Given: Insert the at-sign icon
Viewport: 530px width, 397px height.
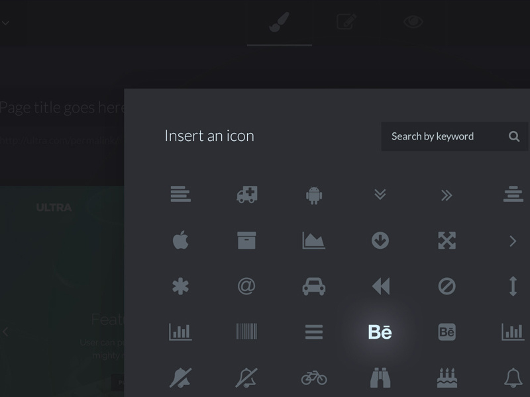Looking at the screenshot, I should [x=246, y=285].
